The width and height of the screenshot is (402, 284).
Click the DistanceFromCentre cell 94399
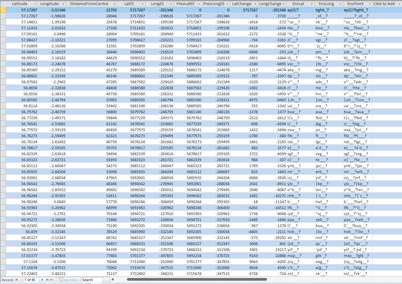[92, 250]
